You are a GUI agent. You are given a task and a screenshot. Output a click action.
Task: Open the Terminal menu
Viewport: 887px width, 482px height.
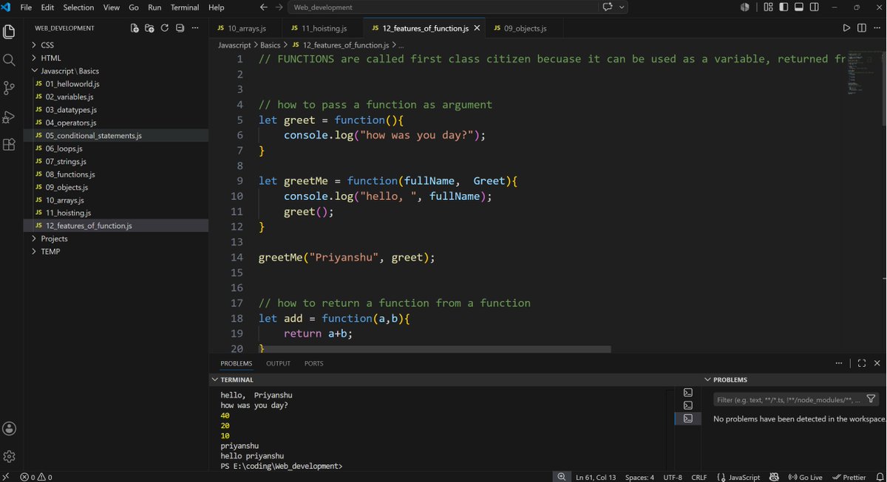tap(185, 7)
